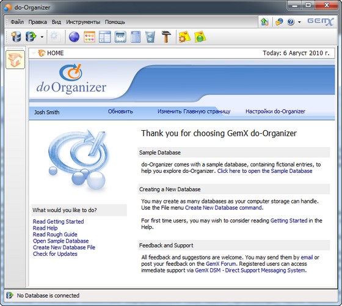Open the Инструменты menu
342x306 pixels.
pyautogui.click(x=83, y=22)
